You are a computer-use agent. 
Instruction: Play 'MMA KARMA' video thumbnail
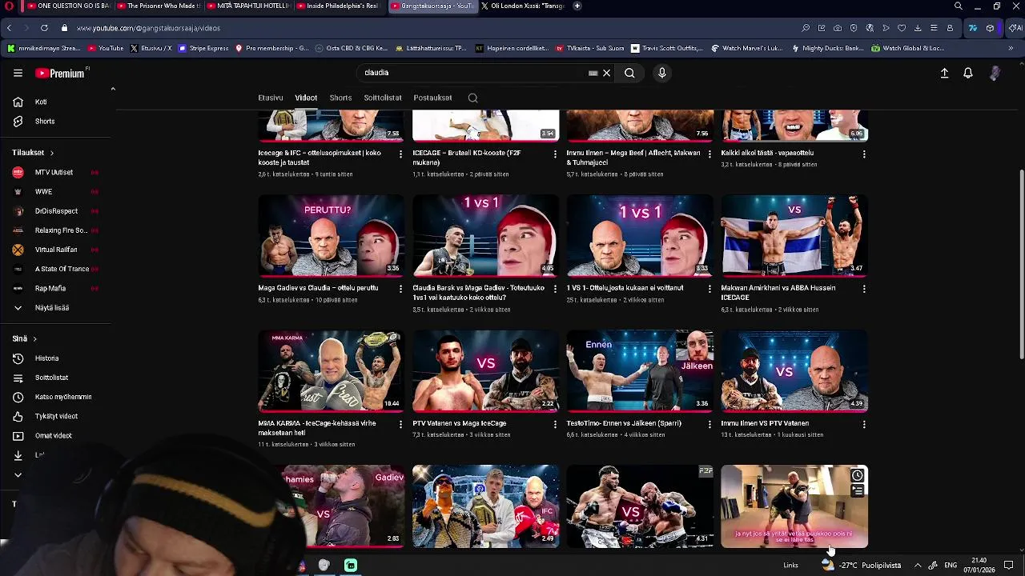(331, 371)
